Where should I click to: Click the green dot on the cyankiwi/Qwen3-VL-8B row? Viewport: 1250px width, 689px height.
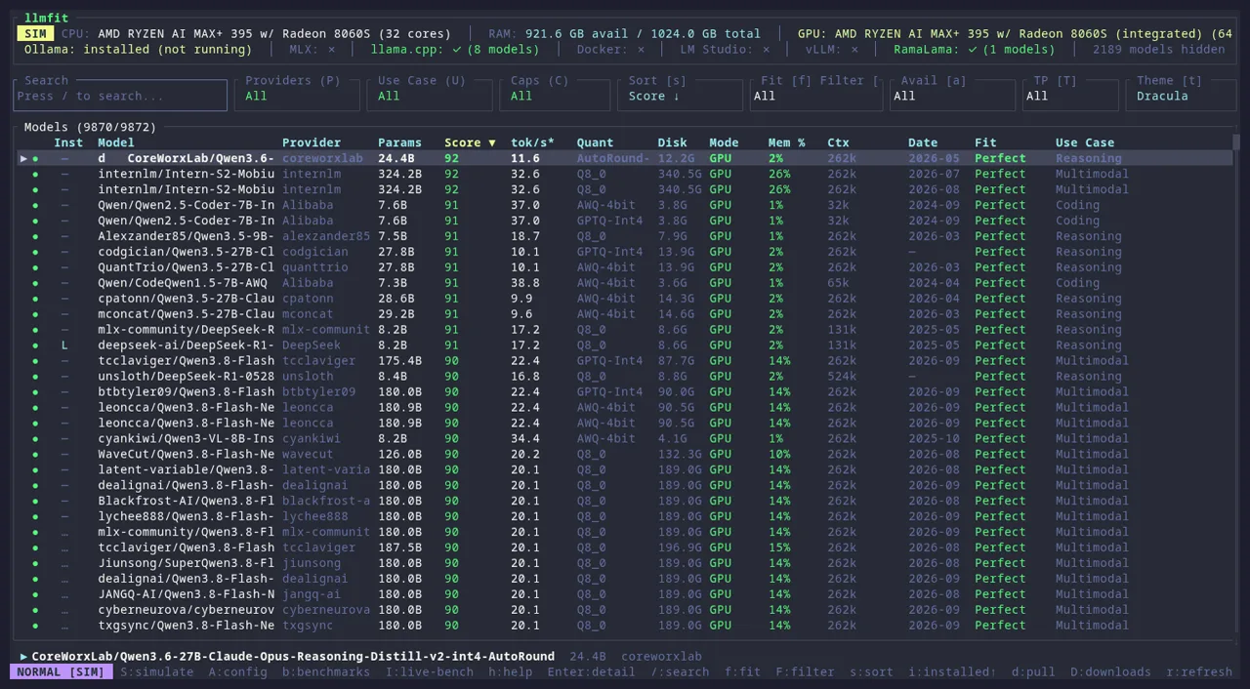pyautogui.click(x=36, y=438)
